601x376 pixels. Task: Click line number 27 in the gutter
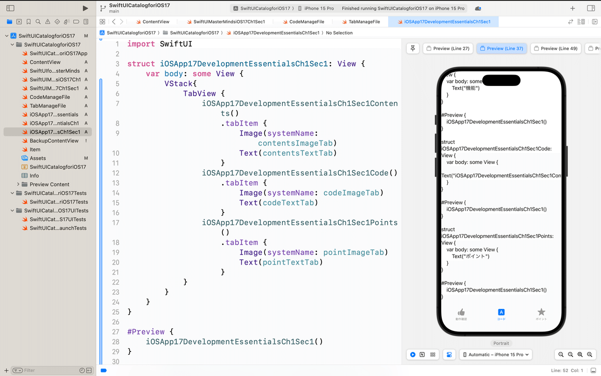(116, 331)
